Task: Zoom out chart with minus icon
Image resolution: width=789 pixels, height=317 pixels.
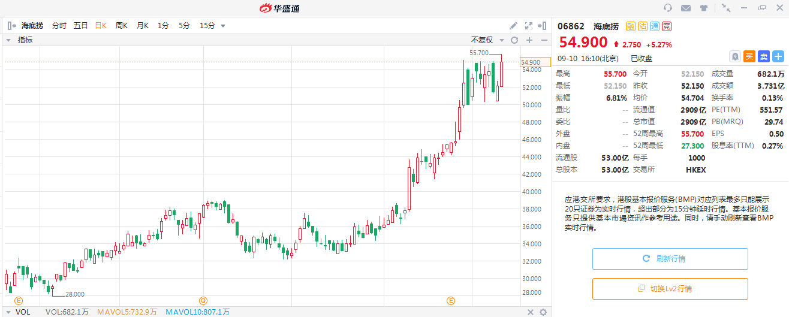Action: point(544,40)
